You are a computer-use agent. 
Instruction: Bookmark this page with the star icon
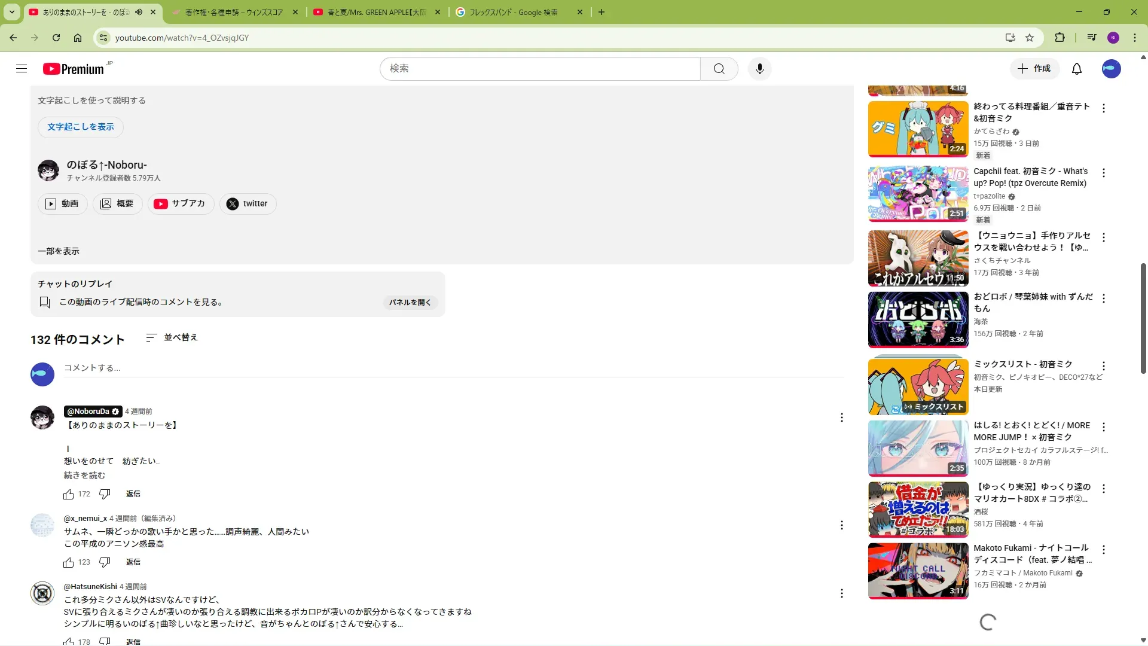click(x=1030, y=38)
